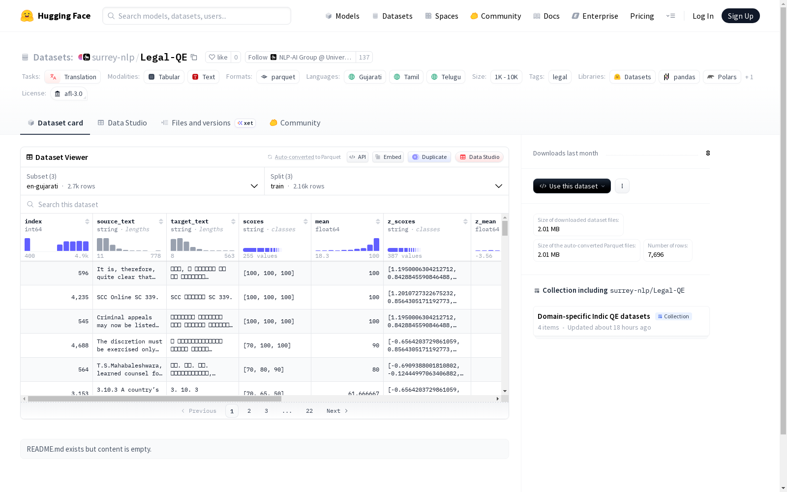Click the Embed button
The height and width of the screenshot is (492, 787).
click(x=388, y=157)
